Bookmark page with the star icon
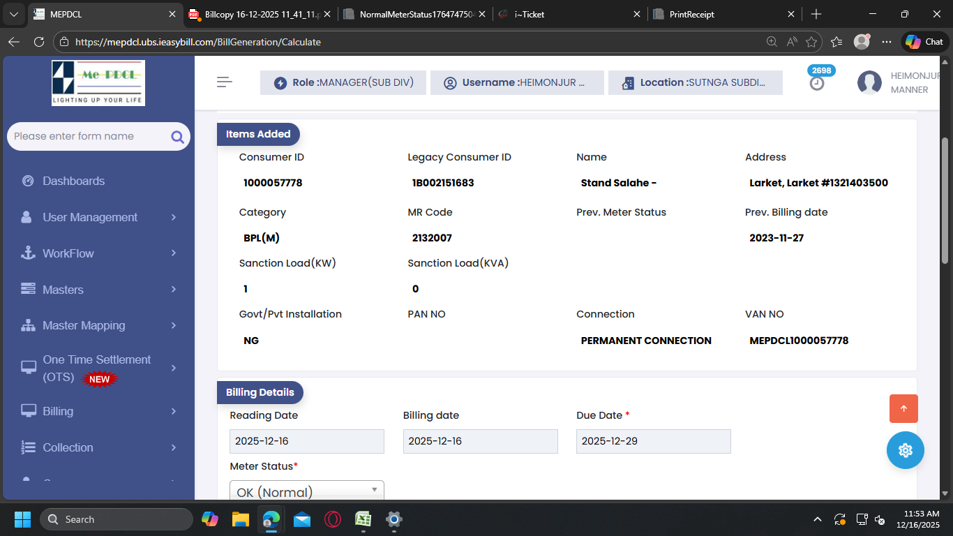The image size is (953, 536). pos(811,42)
